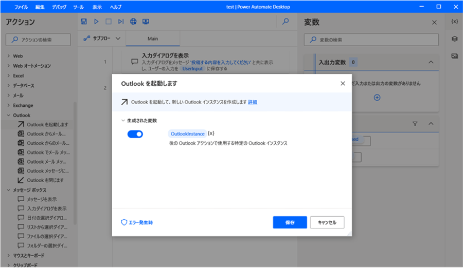Close the Outlook launch dialog
Screen dimensions: 463x268
pos(343,84)
